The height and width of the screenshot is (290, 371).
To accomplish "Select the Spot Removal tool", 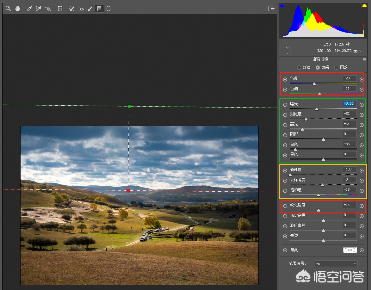I will pos(71,9).
